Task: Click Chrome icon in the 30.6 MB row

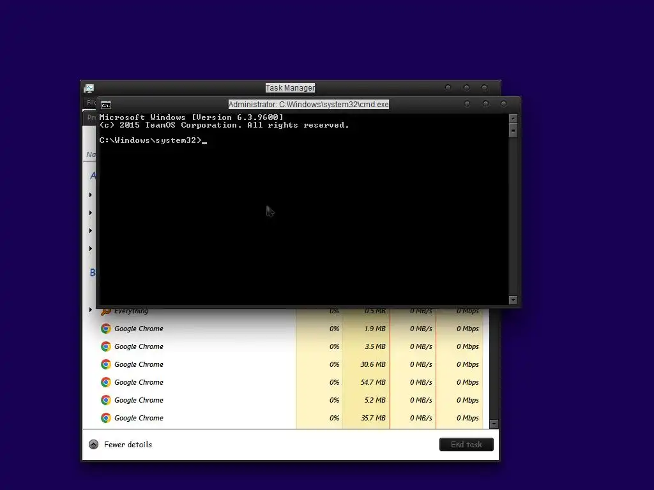Action: coord(106,364)
